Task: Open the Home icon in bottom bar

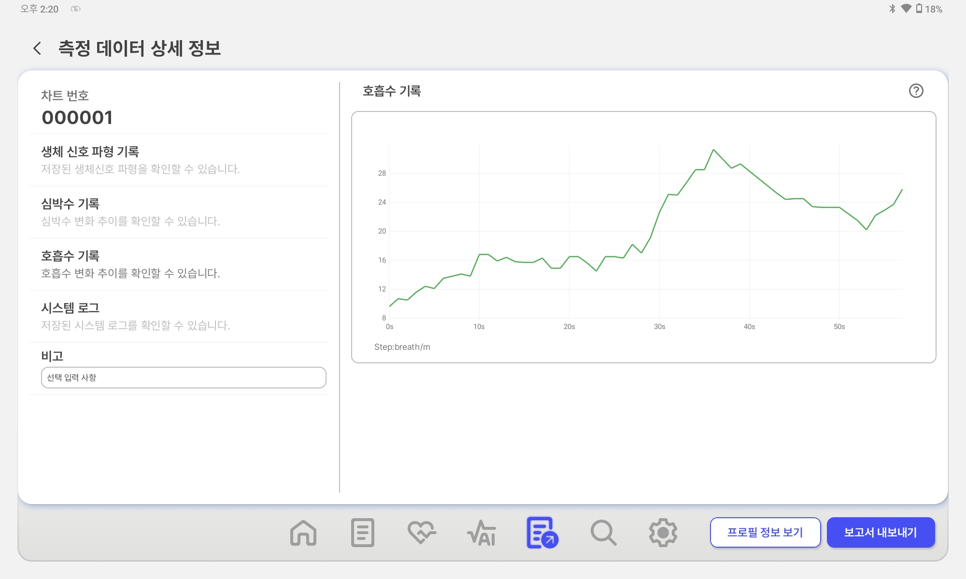Action: tap(303, 533)
